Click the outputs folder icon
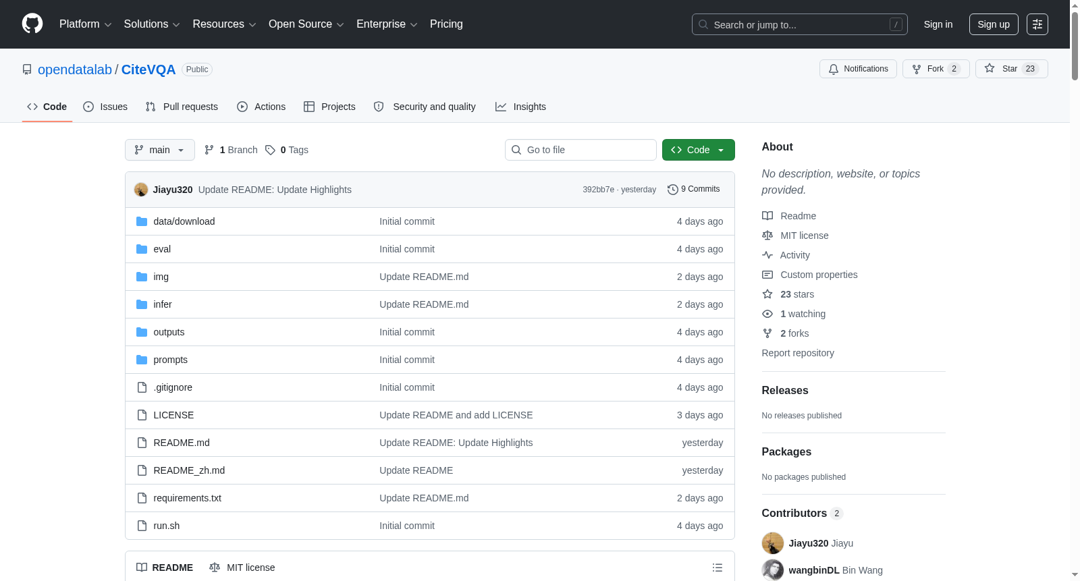The height and width of the screenshot is (581, 1080). pyautogui.click(x=142, y=332)
